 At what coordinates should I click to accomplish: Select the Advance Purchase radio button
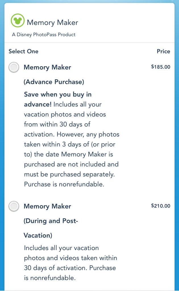pos(14,67)
